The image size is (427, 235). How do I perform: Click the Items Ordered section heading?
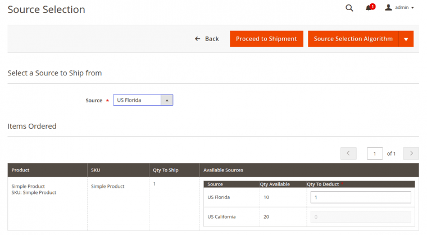[x=32, y=126]
